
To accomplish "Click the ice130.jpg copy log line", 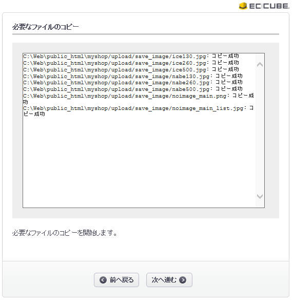I will pos(131,57).
